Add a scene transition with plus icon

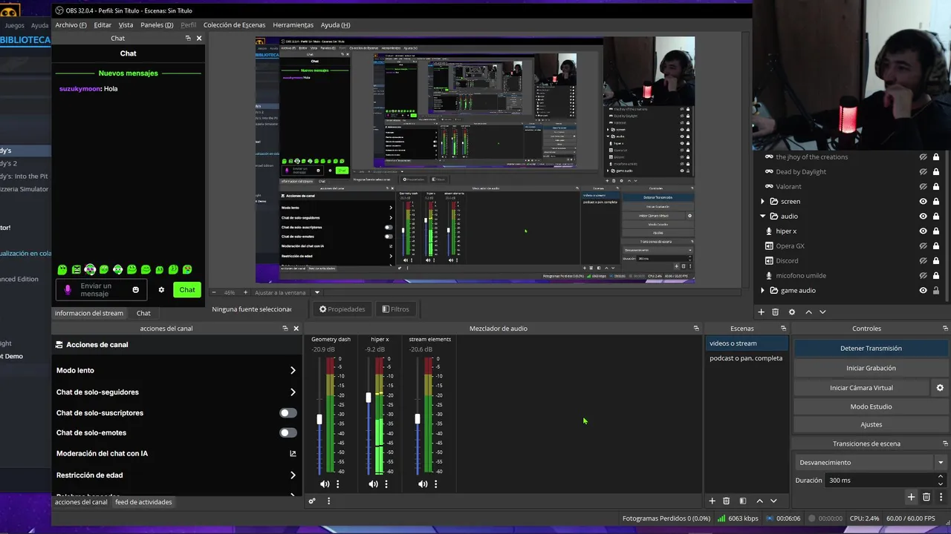coord(911,497)
